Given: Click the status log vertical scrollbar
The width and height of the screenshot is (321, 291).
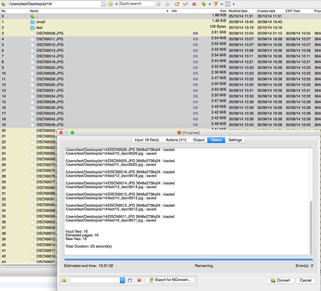Looking at the screenshot, I should [311, 227].
